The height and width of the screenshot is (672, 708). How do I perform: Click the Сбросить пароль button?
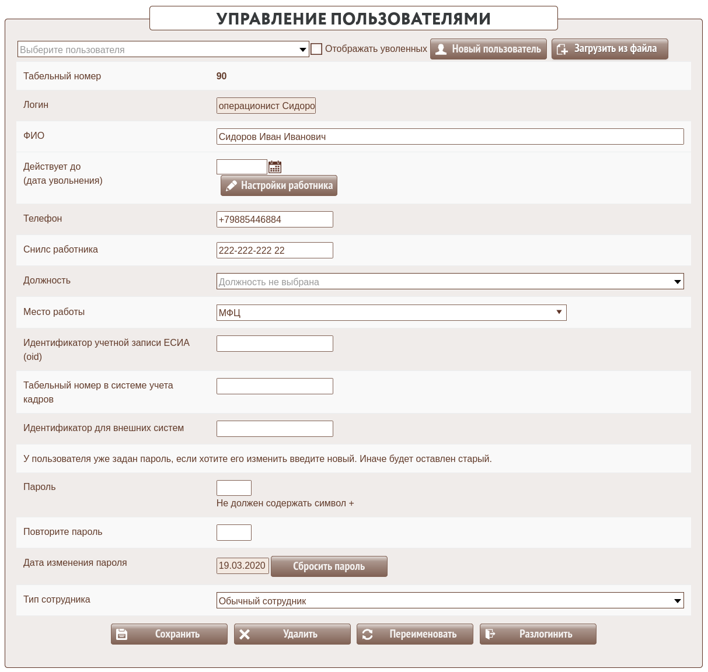(329, 566)
